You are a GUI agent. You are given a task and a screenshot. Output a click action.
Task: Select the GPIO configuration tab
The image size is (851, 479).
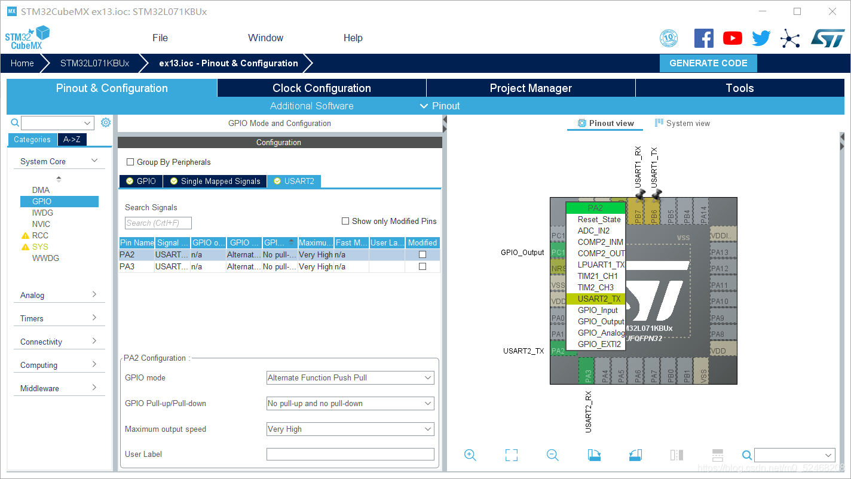[x=140, y=181]
